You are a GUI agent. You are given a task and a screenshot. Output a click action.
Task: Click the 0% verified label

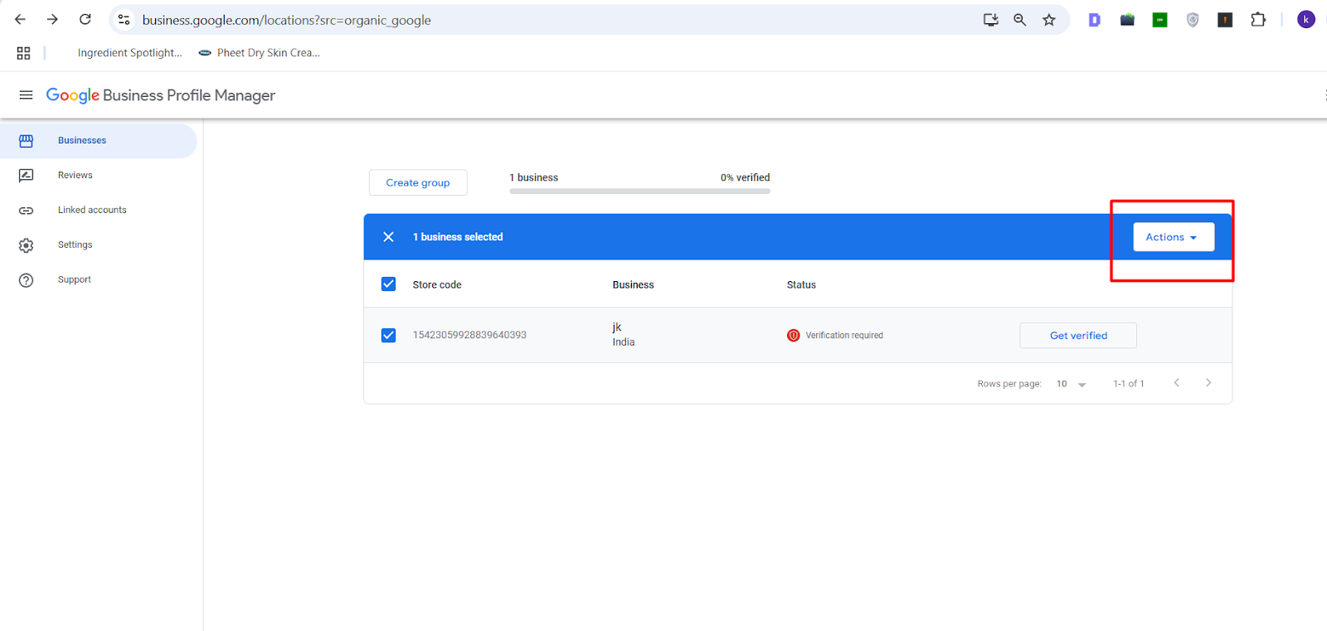745,177
